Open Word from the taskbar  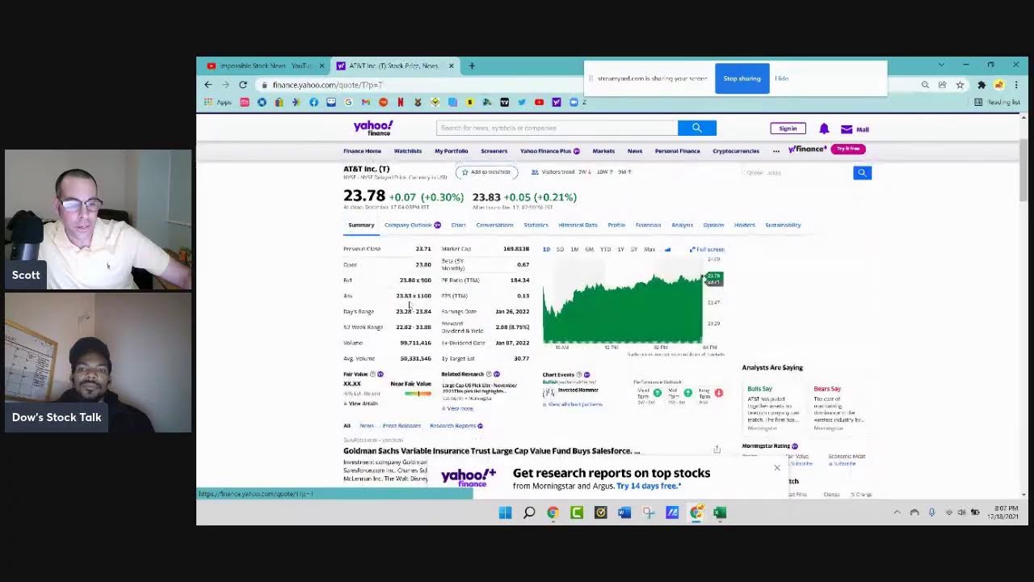(624, 512)
